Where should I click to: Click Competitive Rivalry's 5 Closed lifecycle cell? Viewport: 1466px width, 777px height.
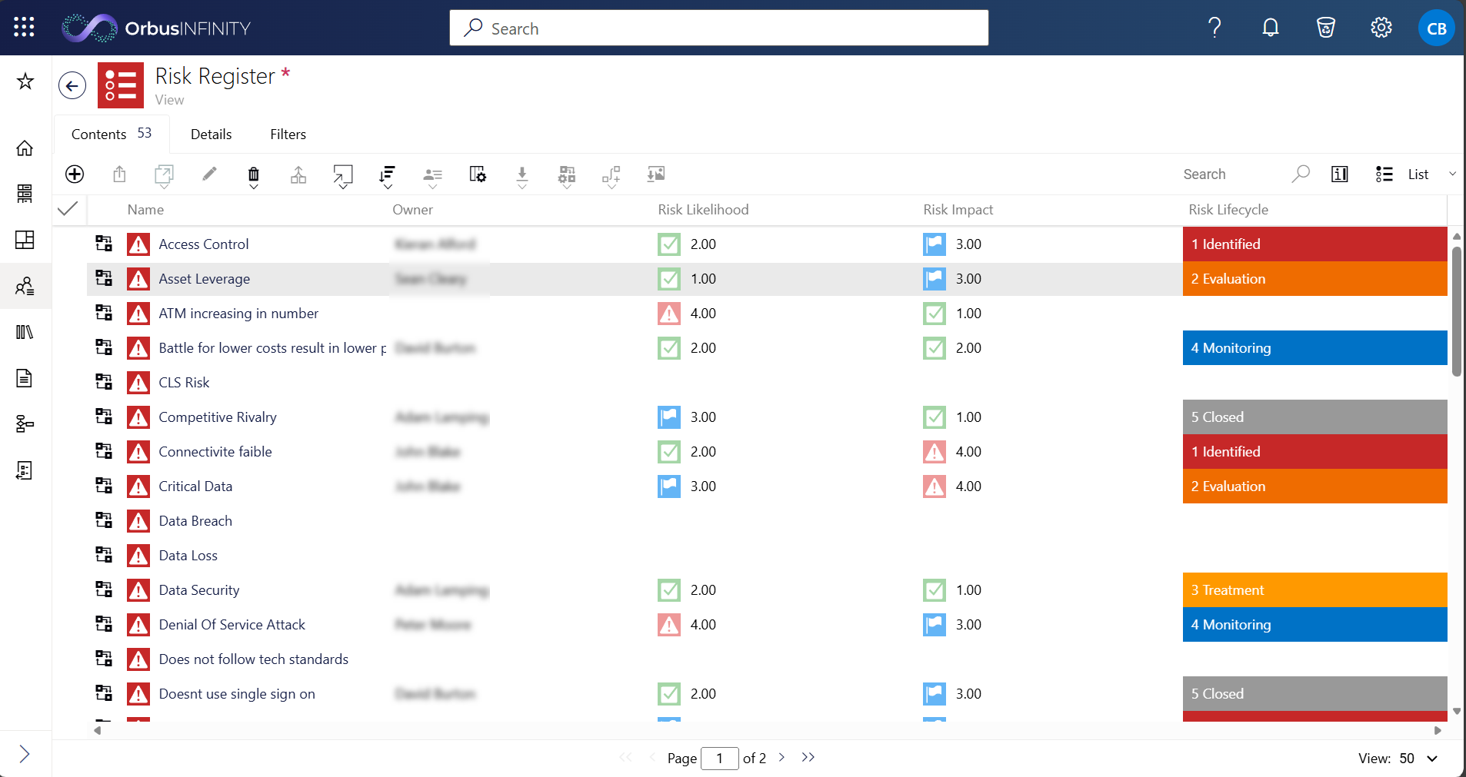click(x=1315, y=417)
